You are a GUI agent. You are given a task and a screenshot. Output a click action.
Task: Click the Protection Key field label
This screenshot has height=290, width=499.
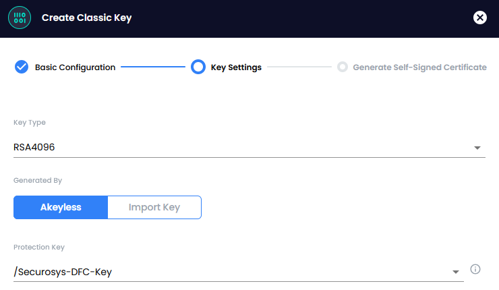(x=39, y=248)
